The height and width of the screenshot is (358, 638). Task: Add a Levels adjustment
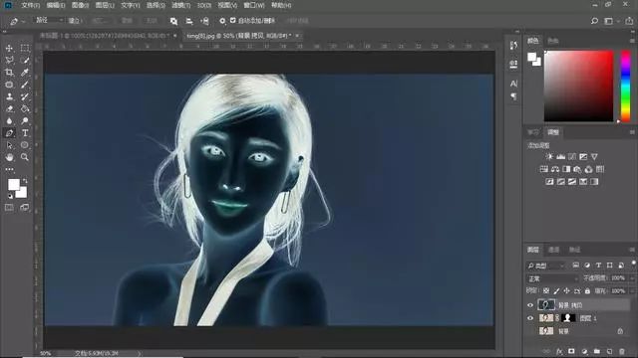[x=560, y=157]
